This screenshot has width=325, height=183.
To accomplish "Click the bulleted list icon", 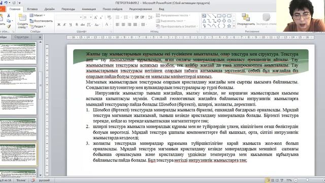I will click(x=118, y=17).
